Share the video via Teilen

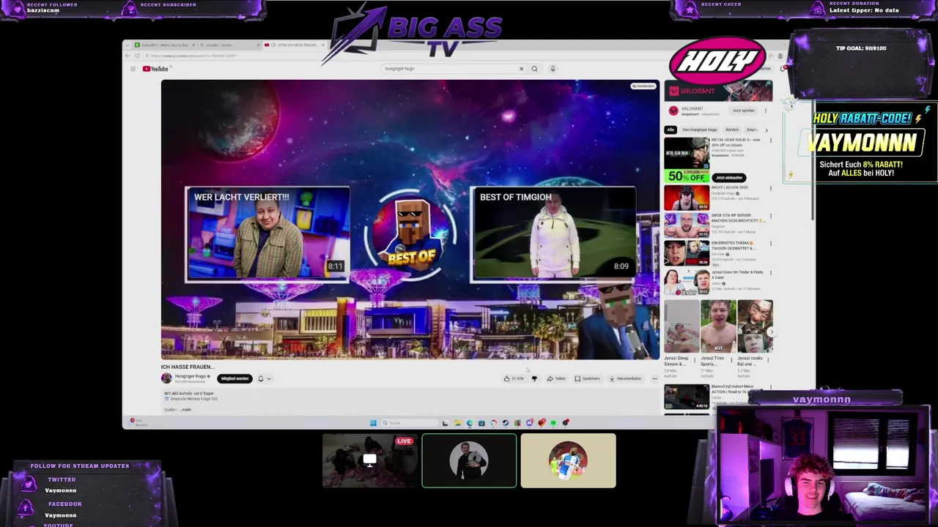(556, 378)
